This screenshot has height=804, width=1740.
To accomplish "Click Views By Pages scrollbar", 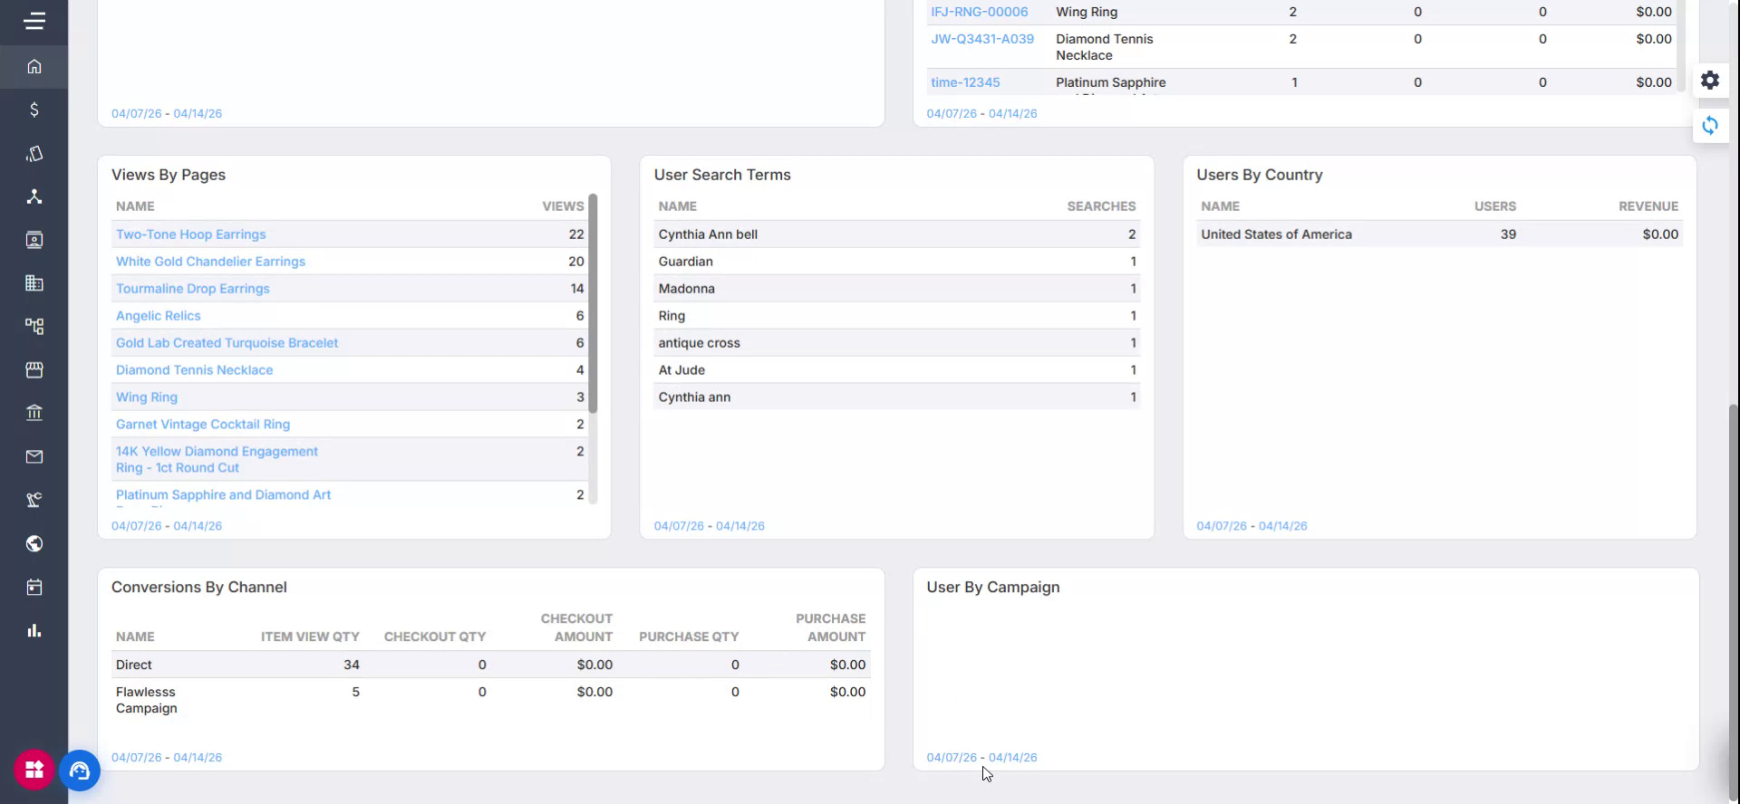I will (x=593, y=303).
